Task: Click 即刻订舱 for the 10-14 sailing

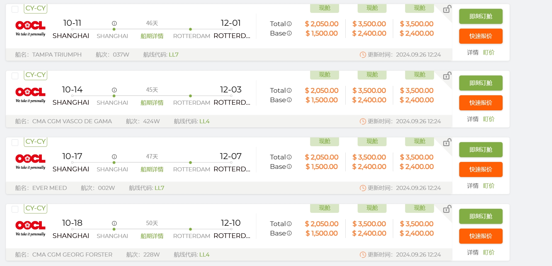Action: (481, 83)
